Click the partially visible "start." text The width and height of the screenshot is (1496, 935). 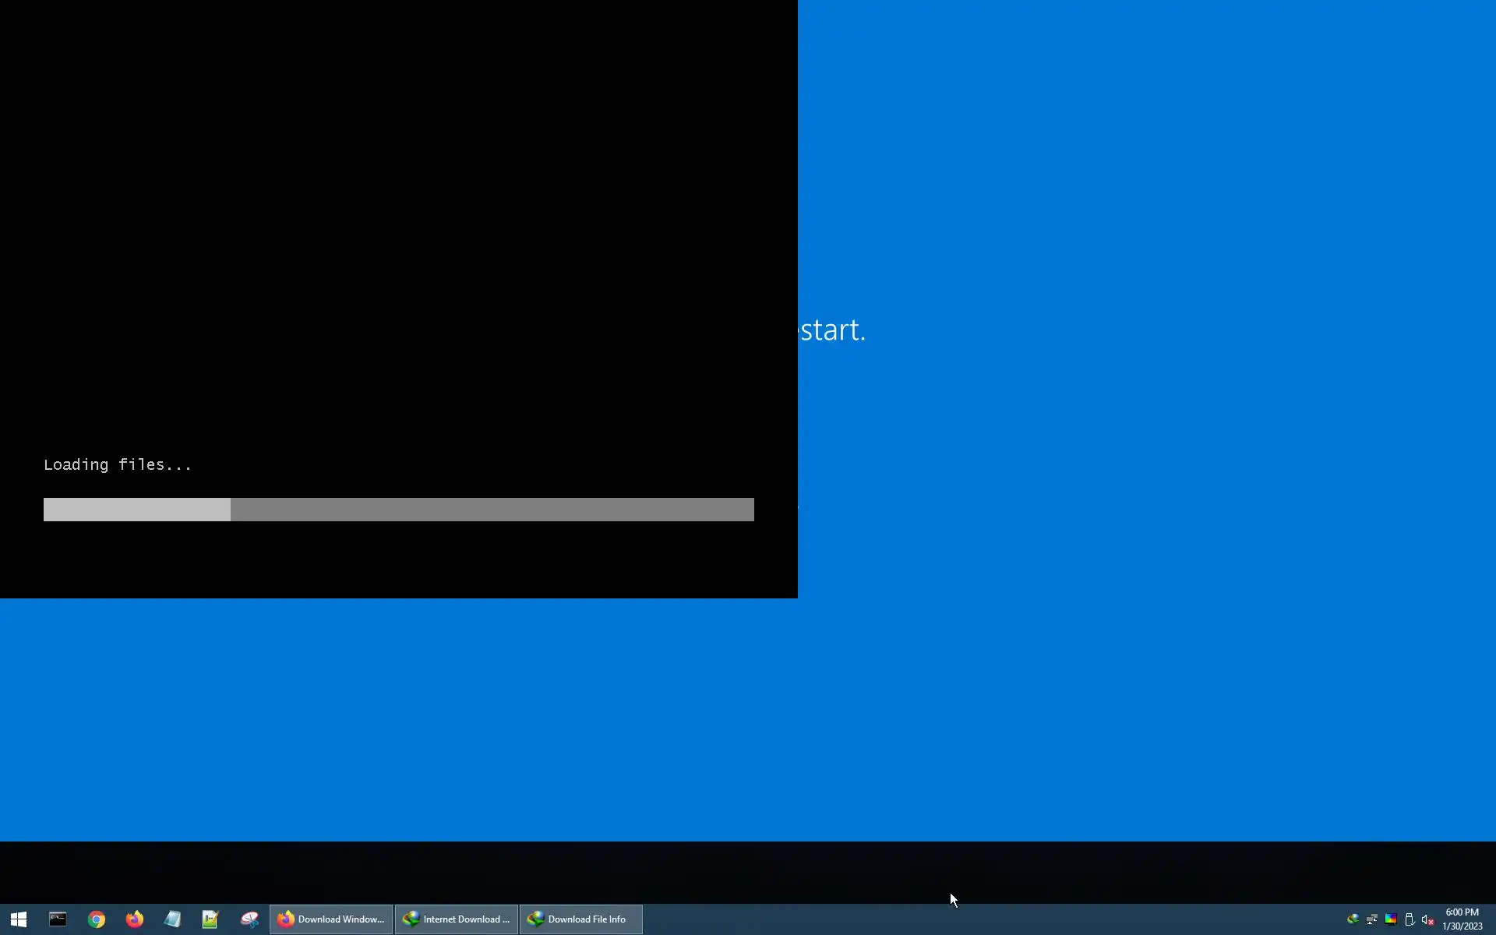[x=832, y=330]
